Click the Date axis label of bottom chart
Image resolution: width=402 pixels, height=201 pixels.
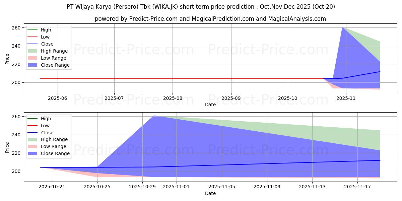point(210,193)
